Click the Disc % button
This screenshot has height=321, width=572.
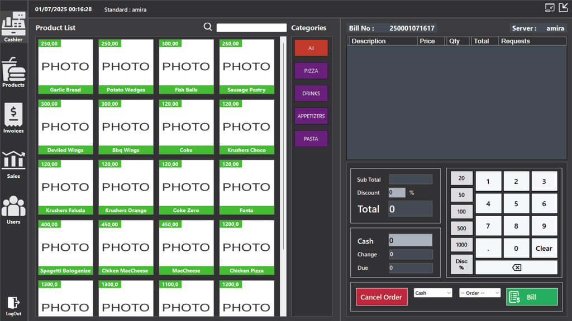point(461,264)
